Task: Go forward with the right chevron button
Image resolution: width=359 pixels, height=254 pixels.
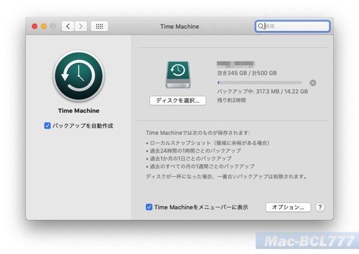Action: pos(80,26)
